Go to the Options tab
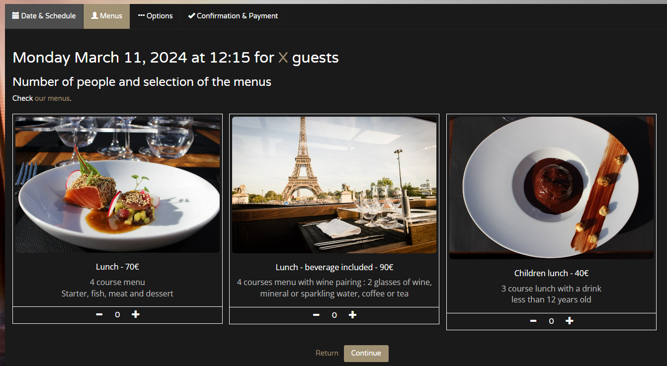Viewport: 667px width, 366px height. click(x=155, y=16)
